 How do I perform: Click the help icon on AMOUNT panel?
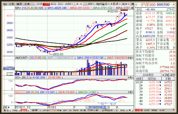click(128, 58)
